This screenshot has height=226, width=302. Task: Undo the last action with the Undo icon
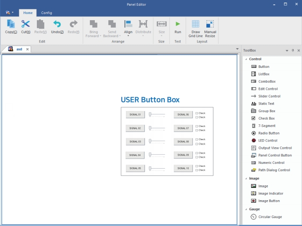click(x=57, y=24)
